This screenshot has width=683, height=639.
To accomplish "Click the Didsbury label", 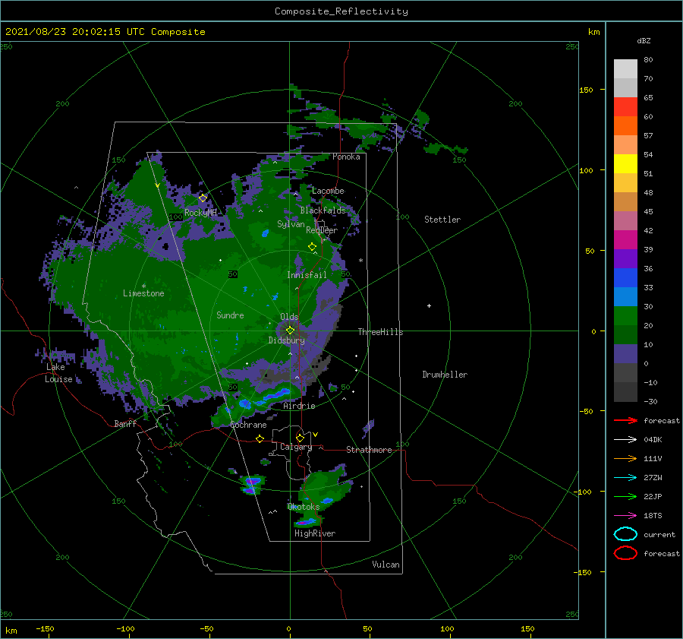I will point(287,340).
